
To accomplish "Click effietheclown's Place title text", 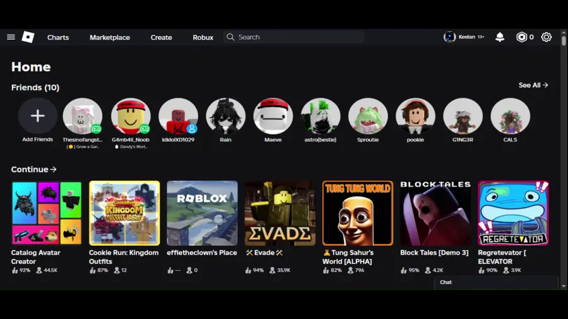I will (x=202, y=252).
